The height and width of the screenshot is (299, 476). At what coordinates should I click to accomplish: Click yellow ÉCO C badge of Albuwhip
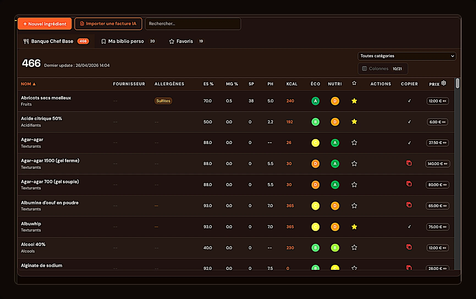tap(315, 227)
